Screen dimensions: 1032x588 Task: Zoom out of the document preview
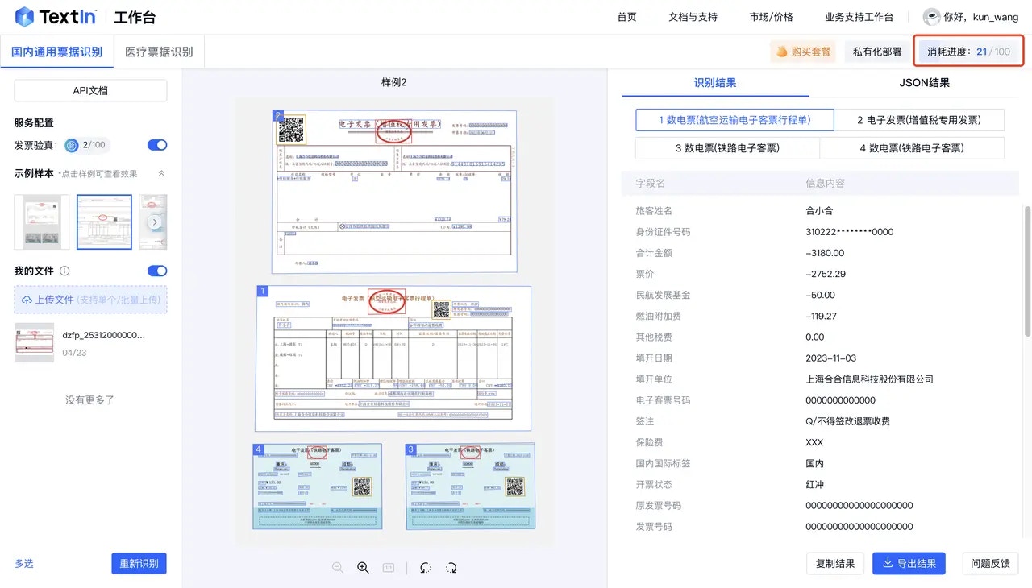(x=338, y=568)
